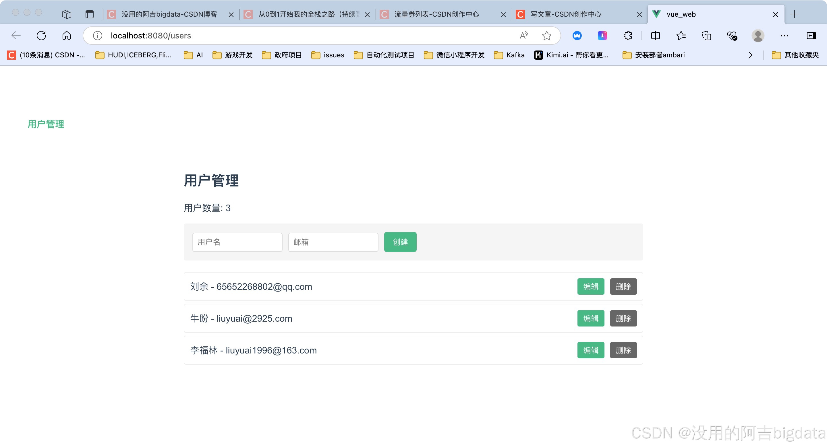Open the 其他收藏夹 bookmarks folder

795,55
